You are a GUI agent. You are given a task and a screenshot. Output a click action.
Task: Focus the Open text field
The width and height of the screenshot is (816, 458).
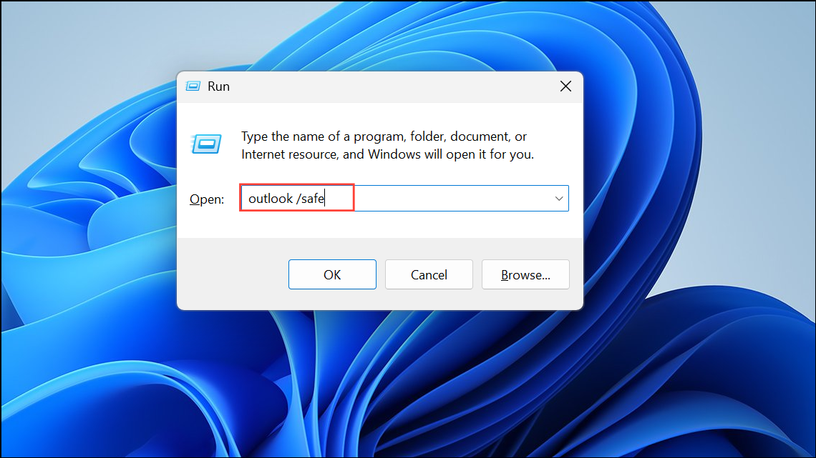(404, 199)
